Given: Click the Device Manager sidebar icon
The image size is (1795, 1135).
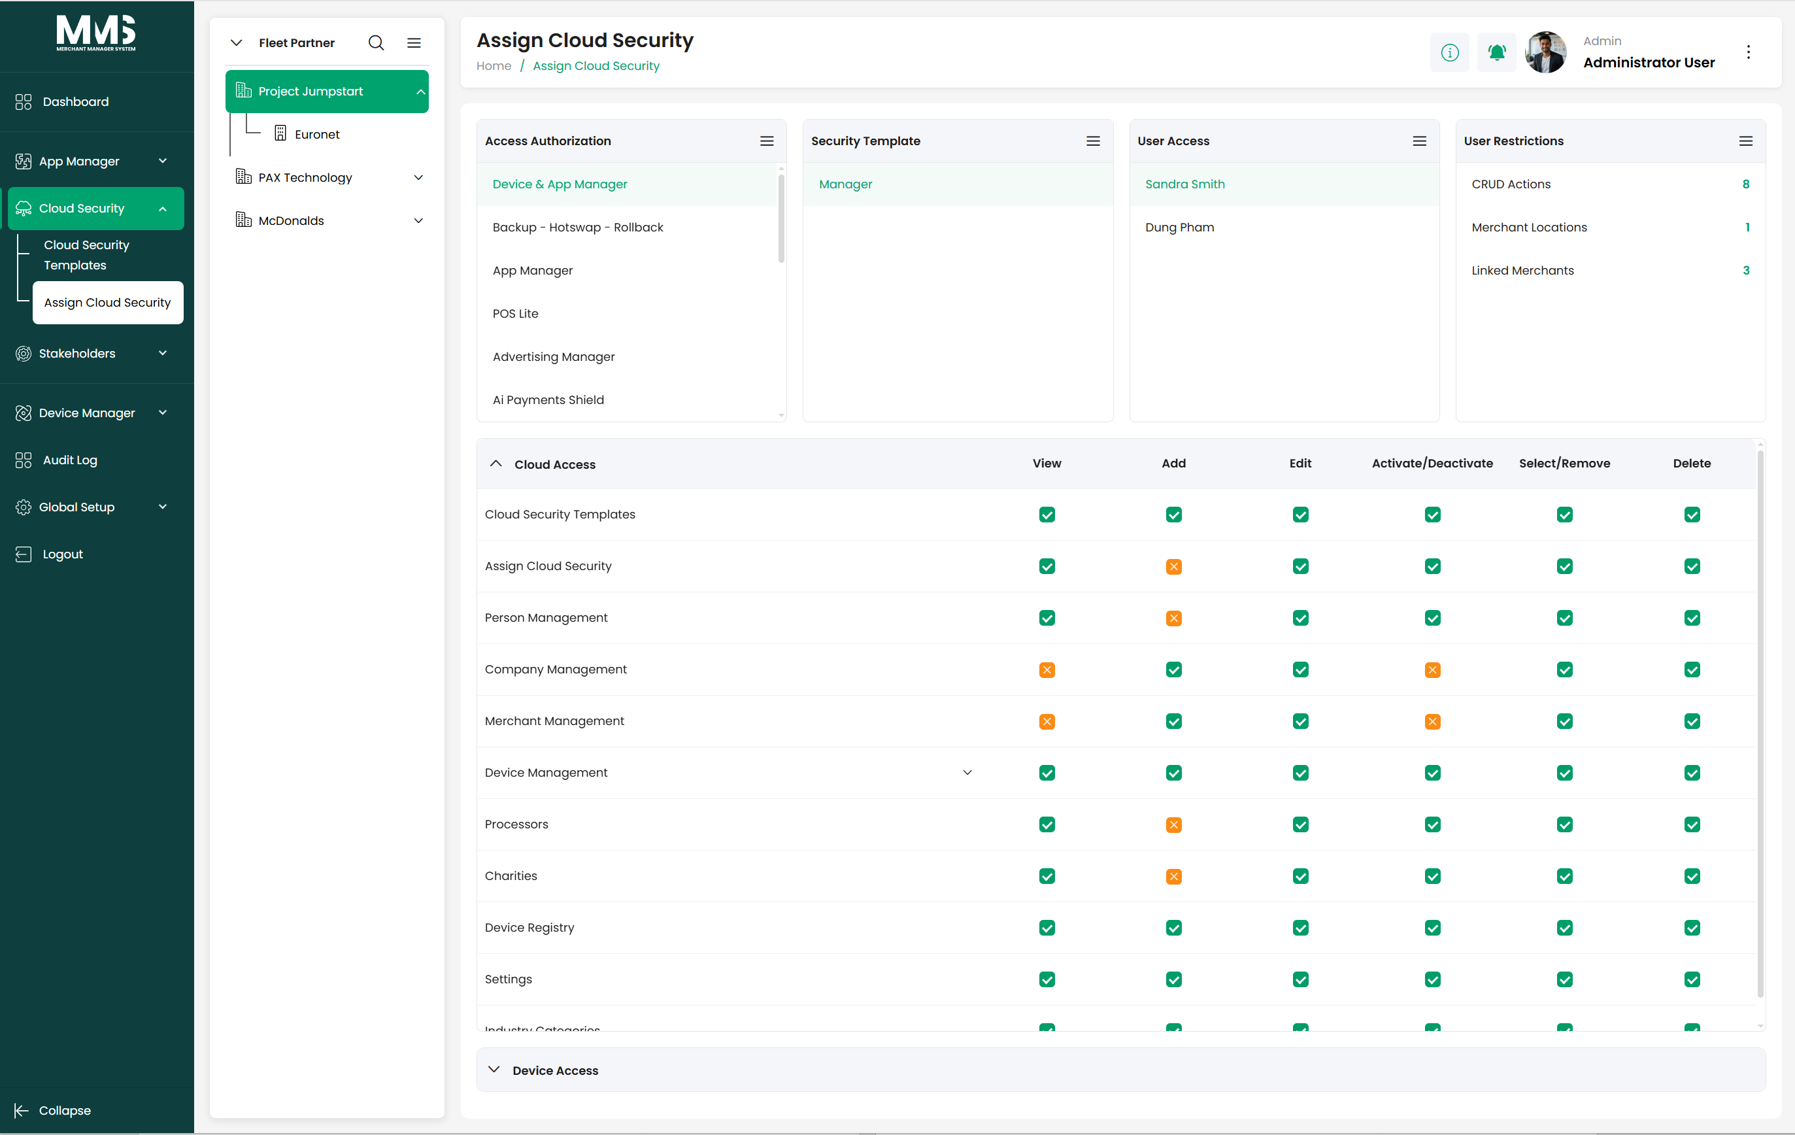Looking at the screenshot, I should click(x=23, y=413).
